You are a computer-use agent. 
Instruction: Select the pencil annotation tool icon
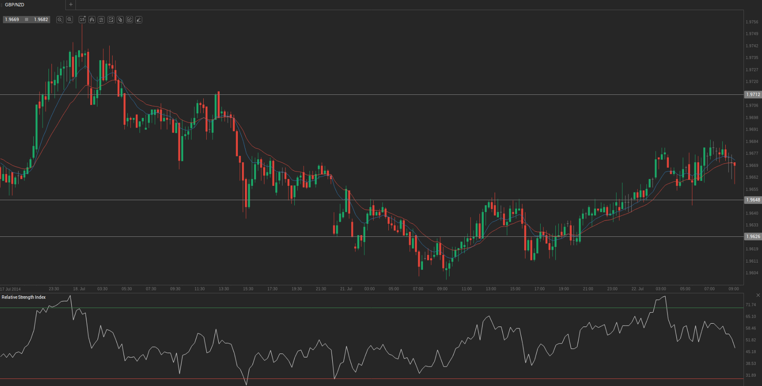point(139,20)
